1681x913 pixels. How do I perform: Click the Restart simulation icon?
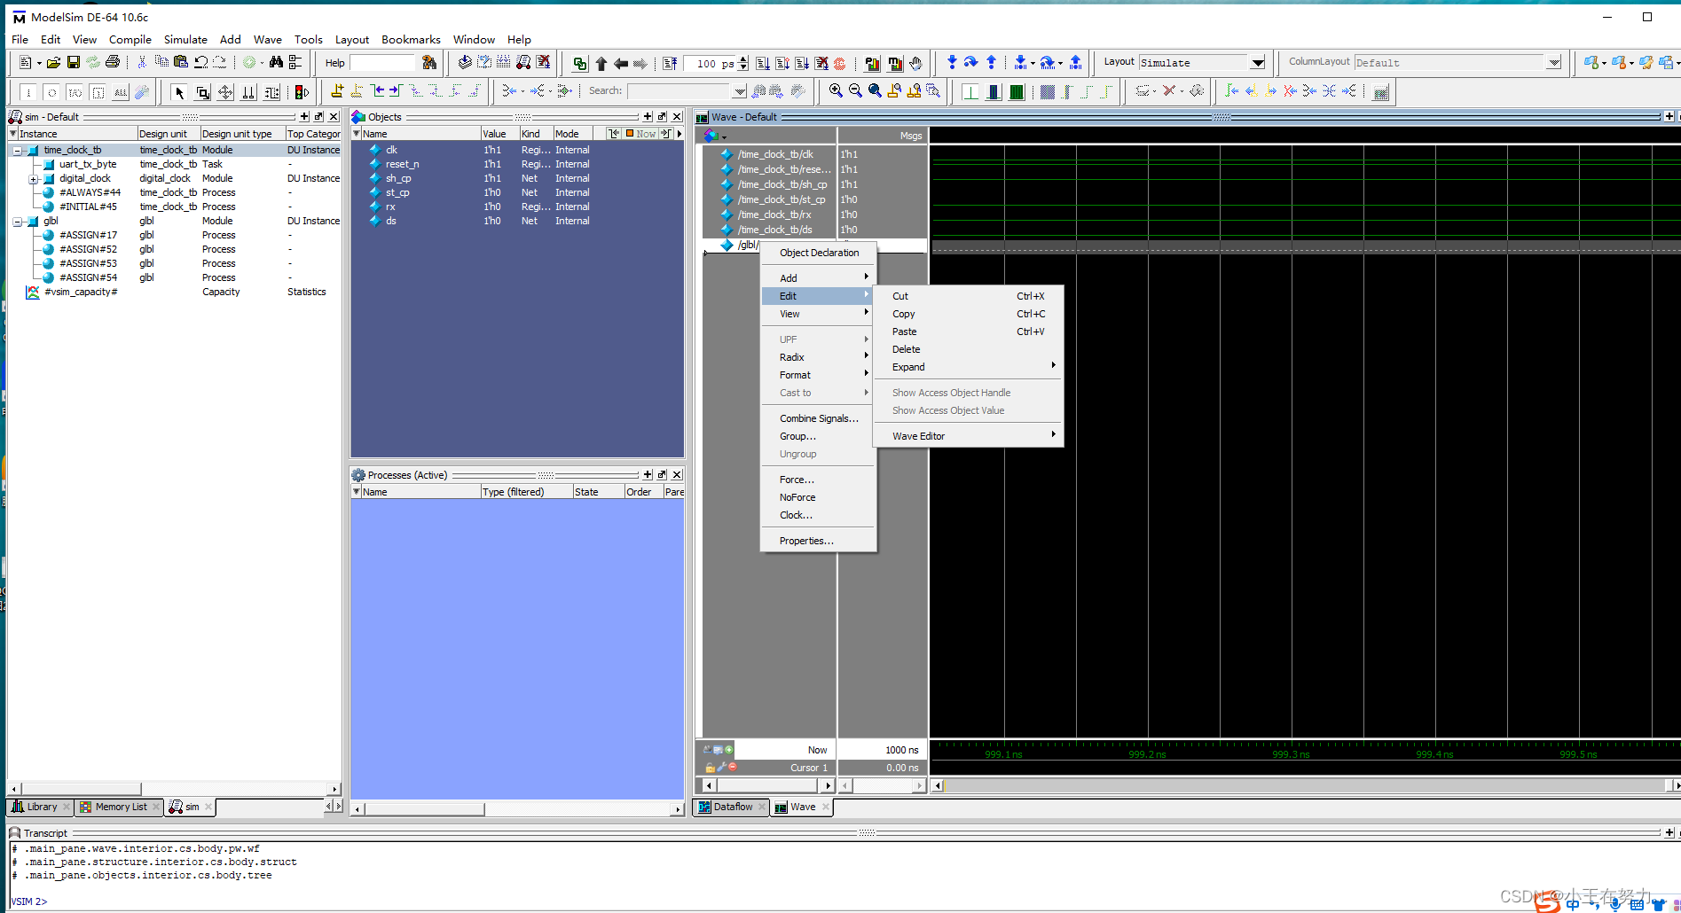pyautogui.click(x=671, y=63)
